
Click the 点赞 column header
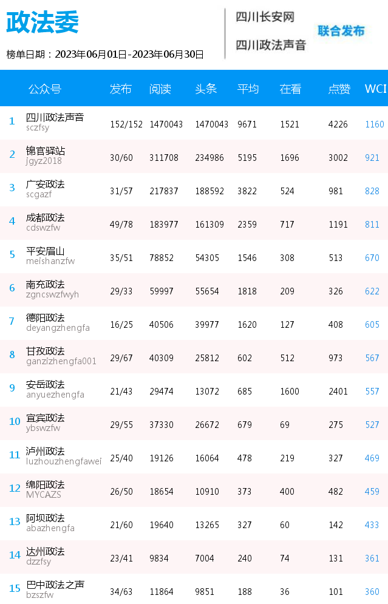pyautogui.click(x=339, y=89)
